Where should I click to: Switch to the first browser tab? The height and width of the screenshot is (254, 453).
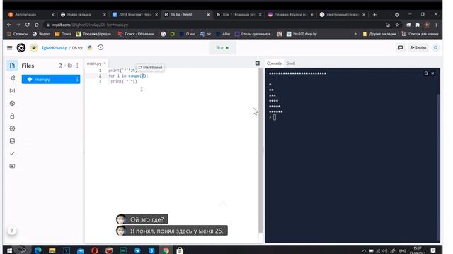click(30, 14)
